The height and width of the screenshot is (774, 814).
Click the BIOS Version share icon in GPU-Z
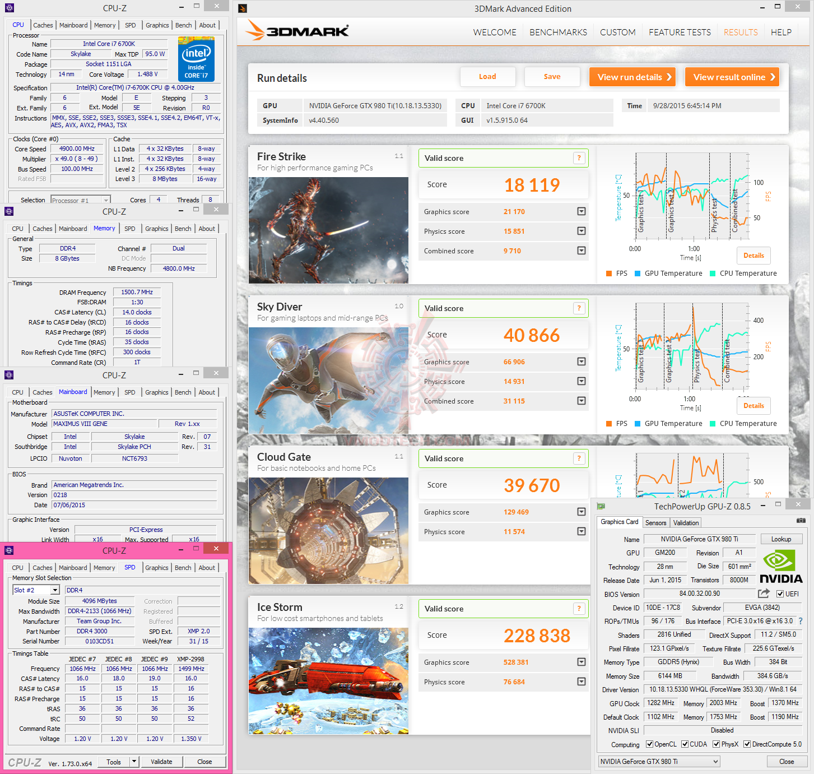[764, 594]
